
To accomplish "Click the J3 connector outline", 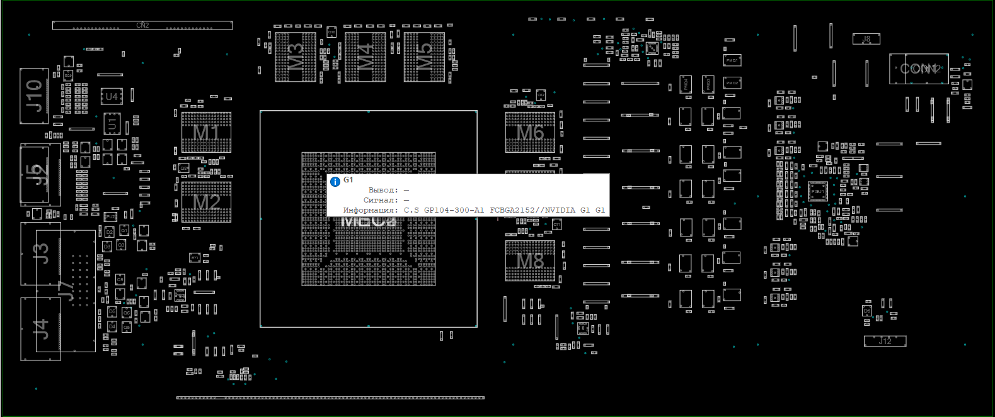I will (x=40, y=253).
